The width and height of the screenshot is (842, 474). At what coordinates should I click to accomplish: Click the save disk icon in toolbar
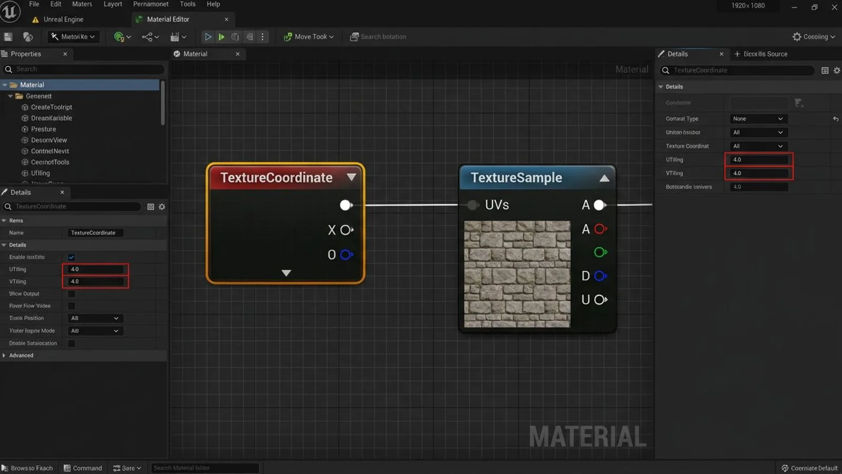[8, 36]
